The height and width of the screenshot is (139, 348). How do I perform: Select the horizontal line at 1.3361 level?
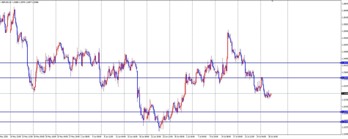(170, 78)
